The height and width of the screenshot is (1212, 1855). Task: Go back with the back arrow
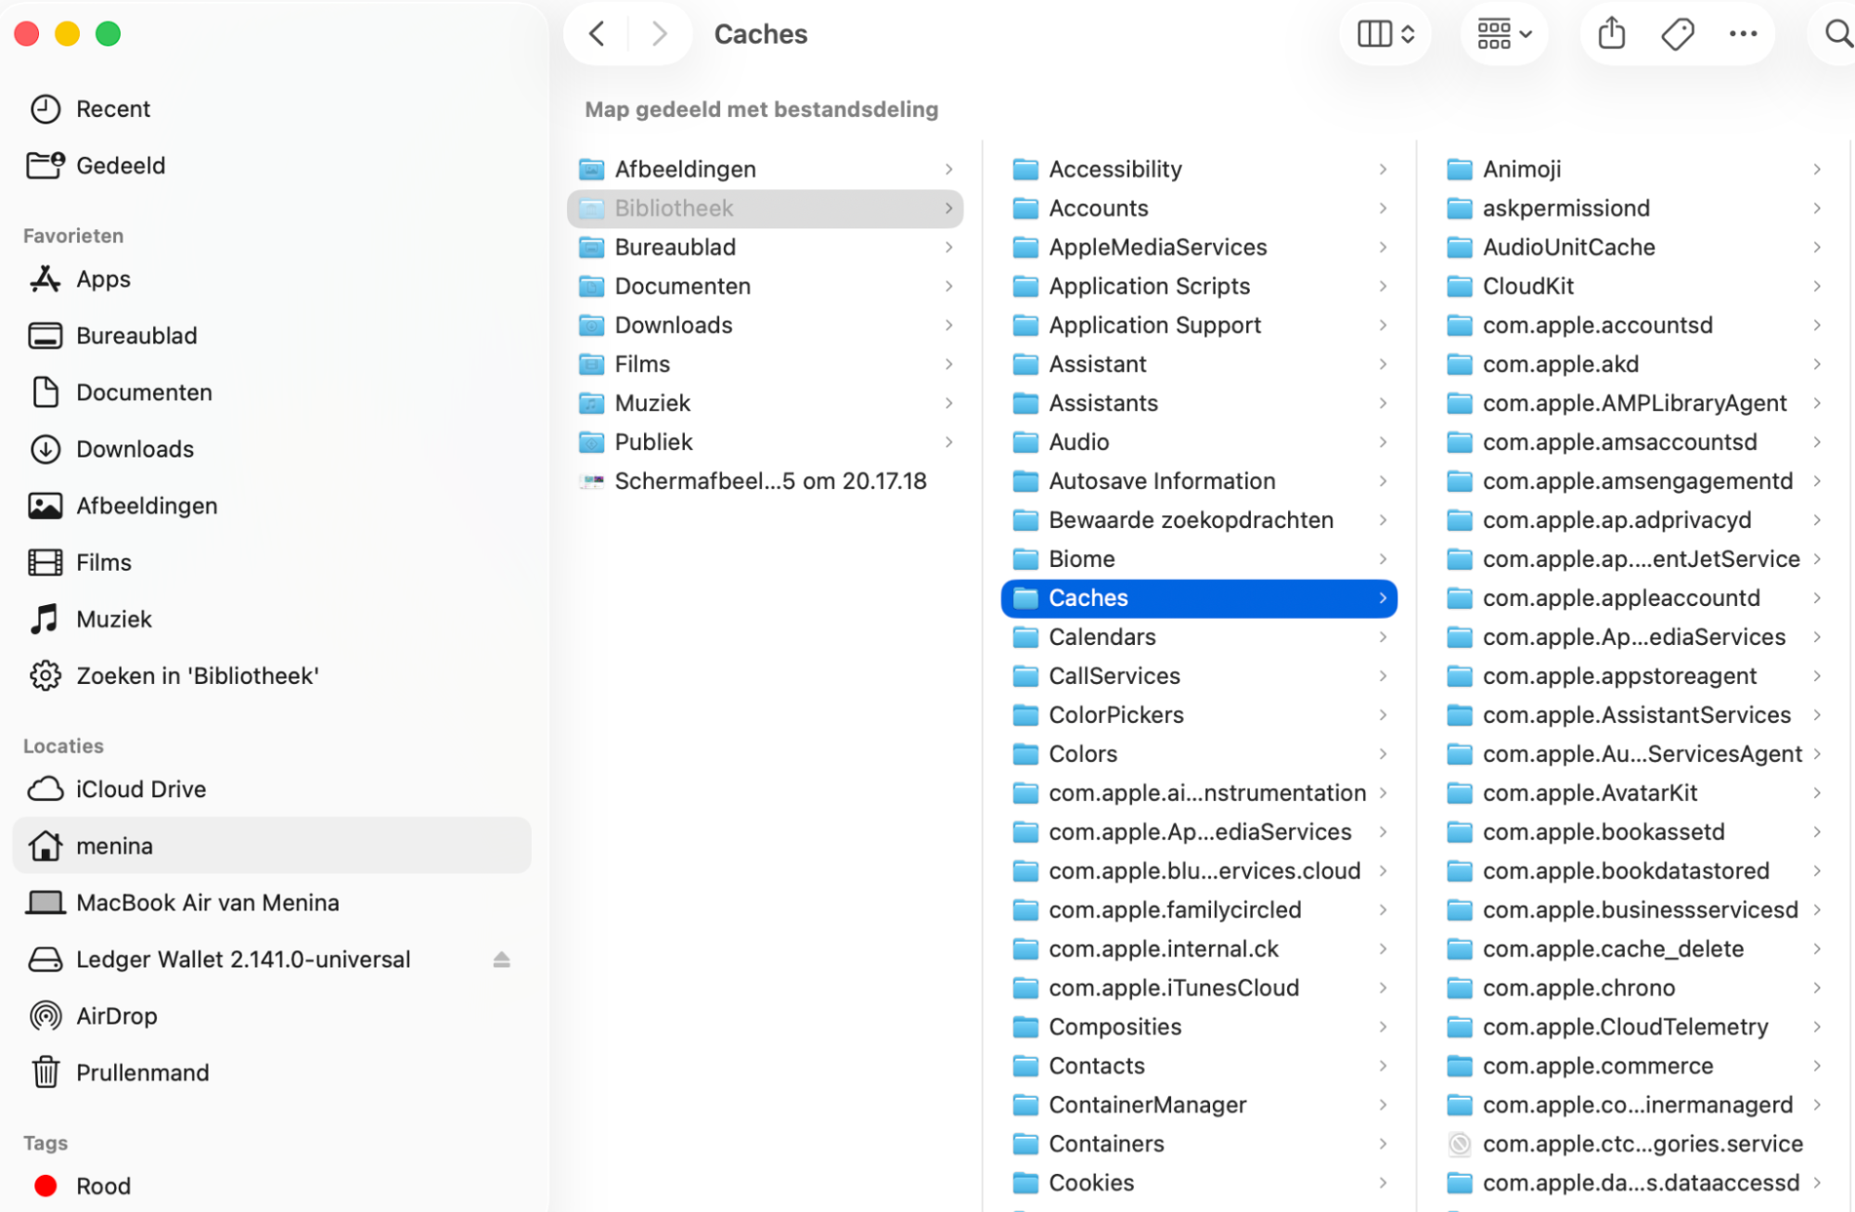[x=597, y=34]
